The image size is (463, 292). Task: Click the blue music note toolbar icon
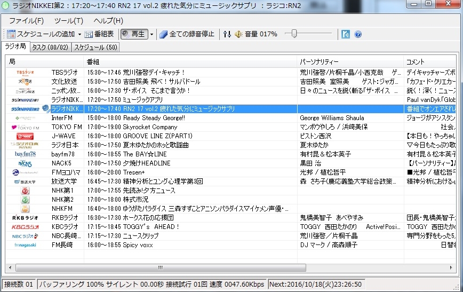tap(346, 34)
